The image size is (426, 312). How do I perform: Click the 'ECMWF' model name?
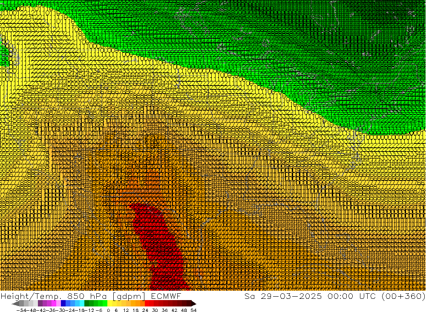(166, 296)
